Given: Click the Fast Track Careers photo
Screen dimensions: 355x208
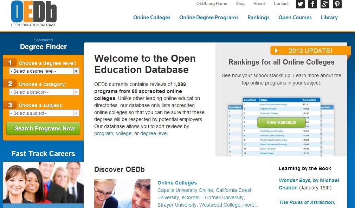Looking at the screenshot, I should [43, 182].
